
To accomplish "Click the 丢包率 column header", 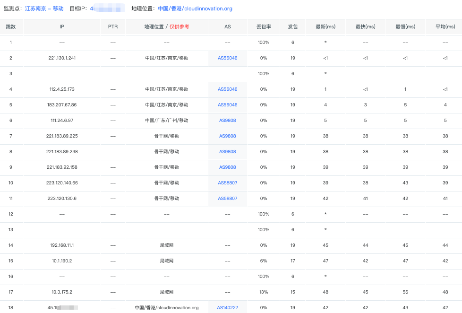I will (263, 27).
